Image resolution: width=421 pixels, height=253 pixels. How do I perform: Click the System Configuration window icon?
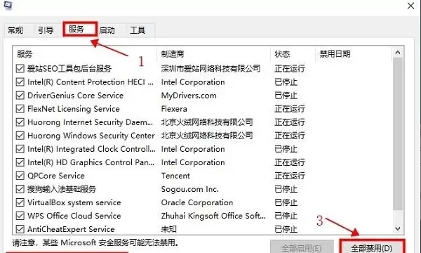click(8, 5)
